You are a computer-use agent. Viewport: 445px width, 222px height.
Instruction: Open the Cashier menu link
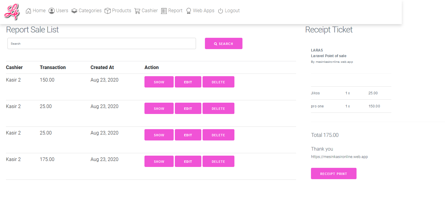pos(150,11)
